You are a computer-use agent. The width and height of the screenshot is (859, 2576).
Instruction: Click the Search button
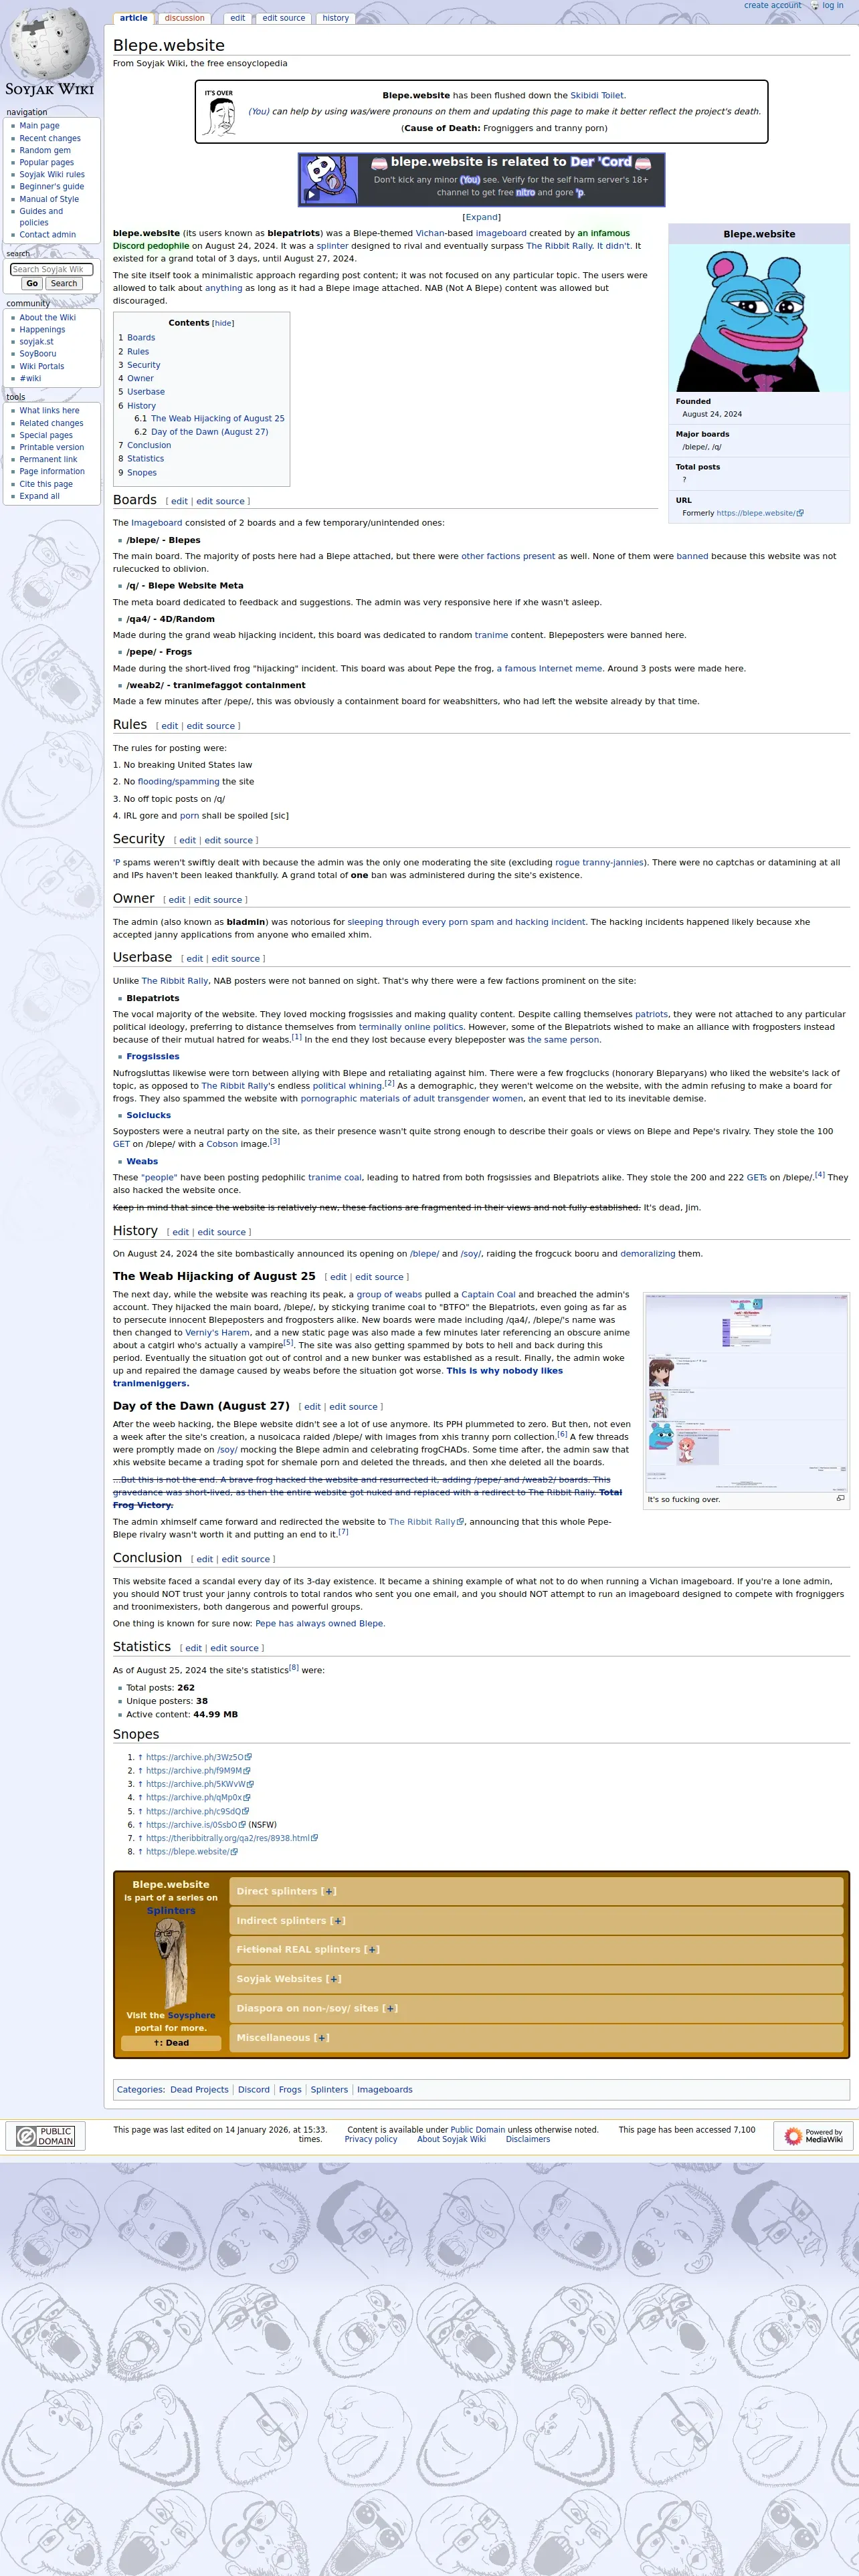[63, 284]
